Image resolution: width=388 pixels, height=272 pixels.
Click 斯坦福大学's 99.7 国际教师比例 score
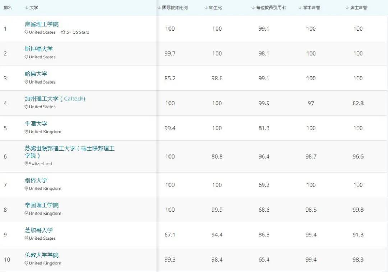coord(170,53)
